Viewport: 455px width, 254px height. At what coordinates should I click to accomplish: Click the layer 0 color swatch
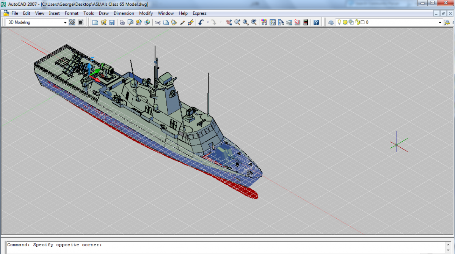tap(362, 22)
